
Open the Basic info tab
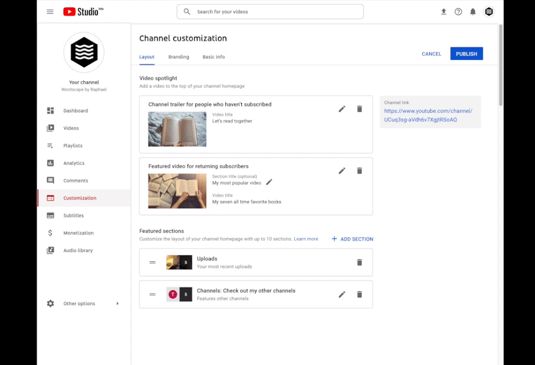[213, 57]
